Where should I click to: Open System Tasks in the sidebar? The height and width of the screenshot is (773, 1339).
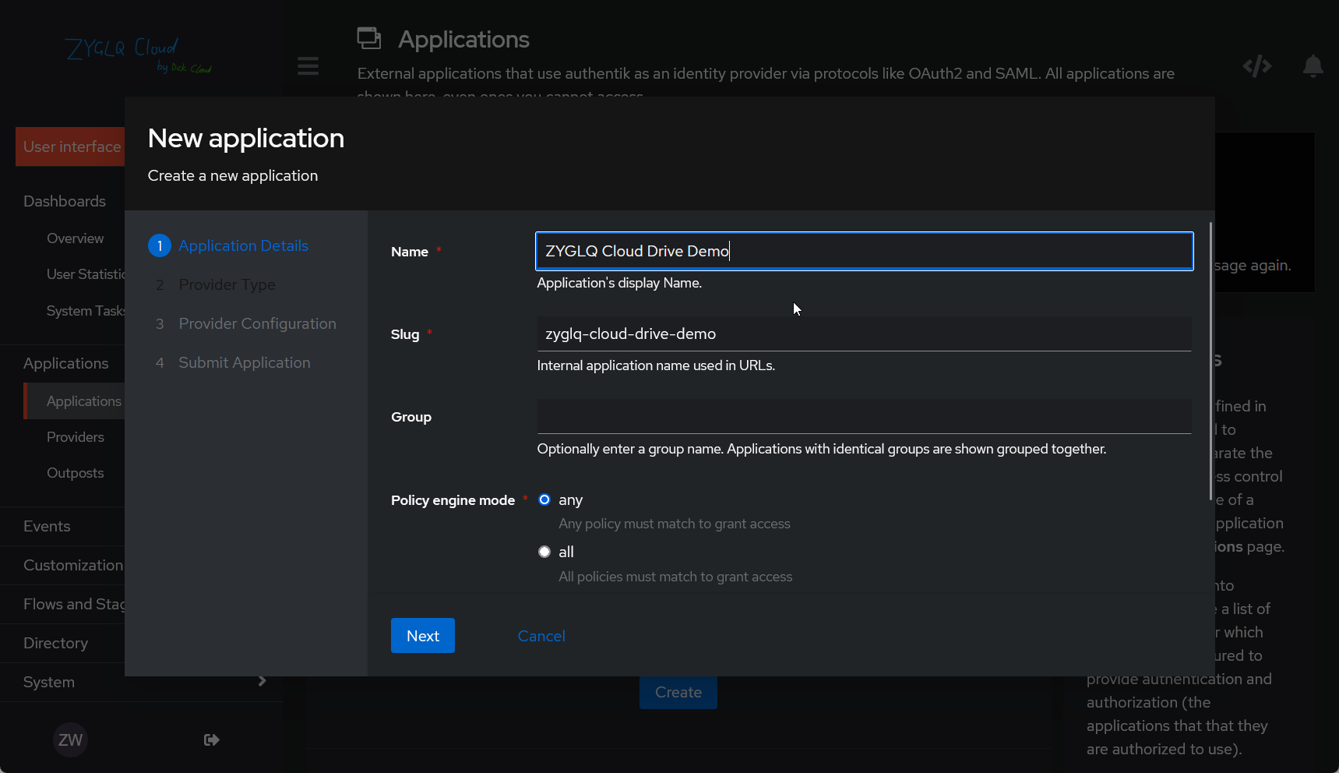point(85,311)
